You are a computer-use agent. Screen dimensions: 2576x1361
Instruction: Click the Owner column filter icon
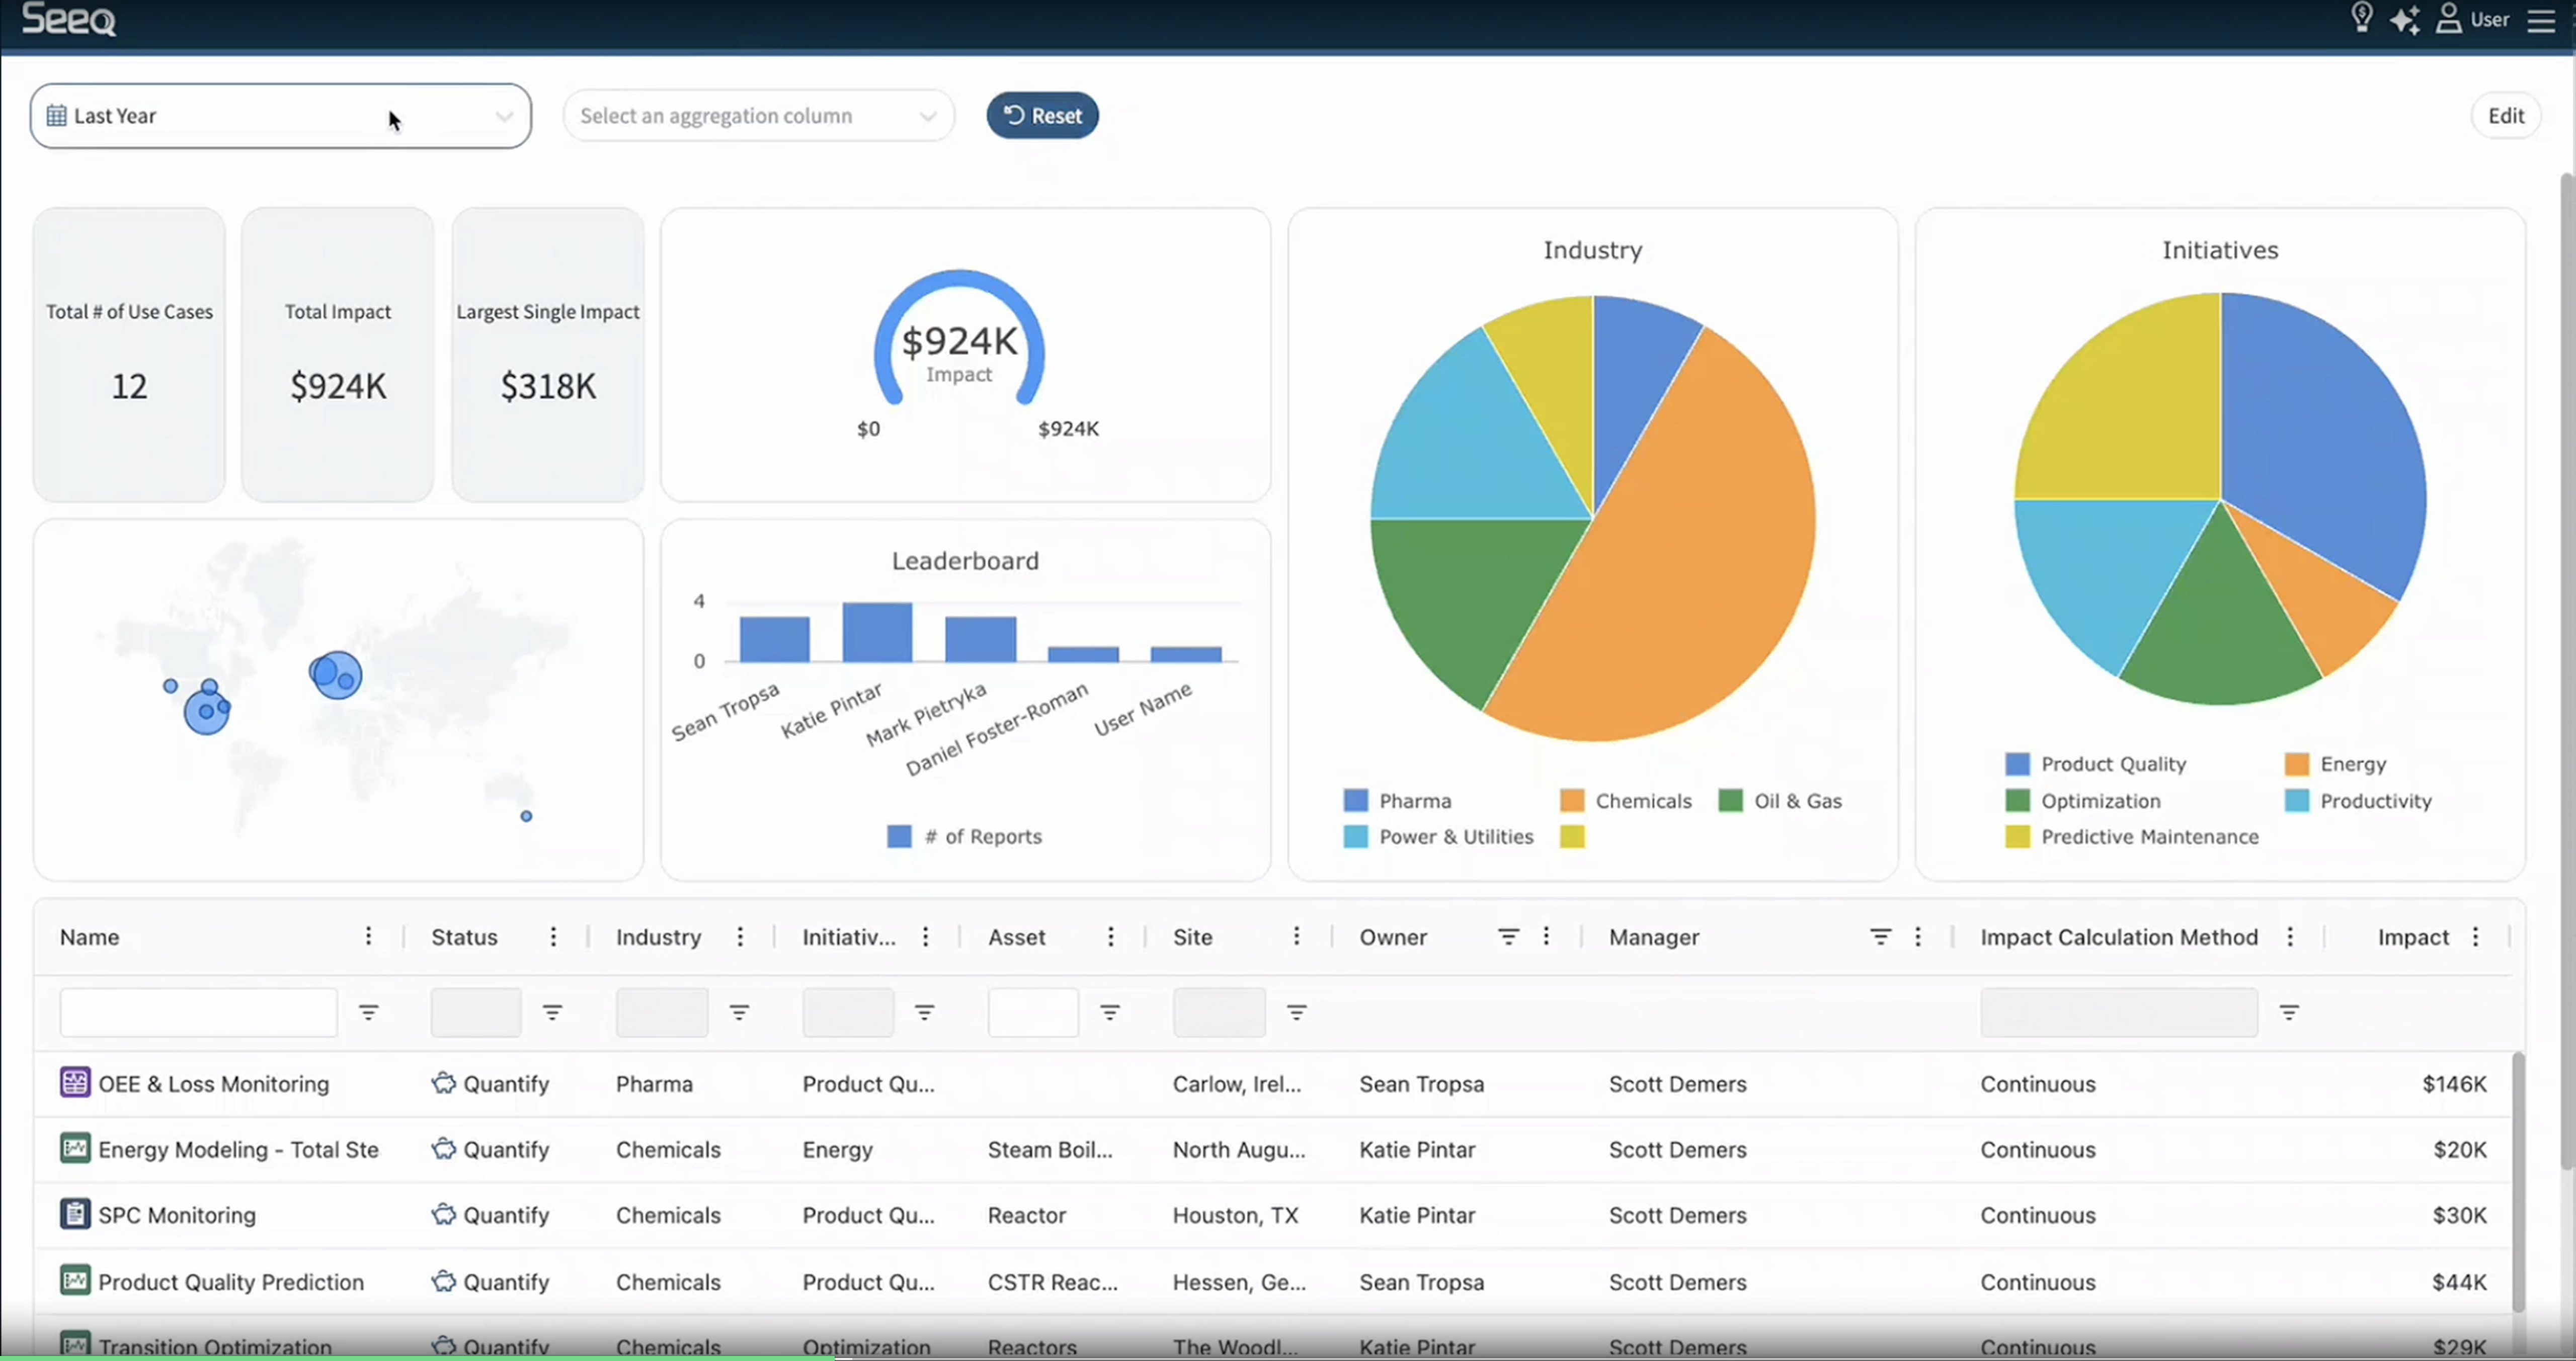pos(1508,936)
